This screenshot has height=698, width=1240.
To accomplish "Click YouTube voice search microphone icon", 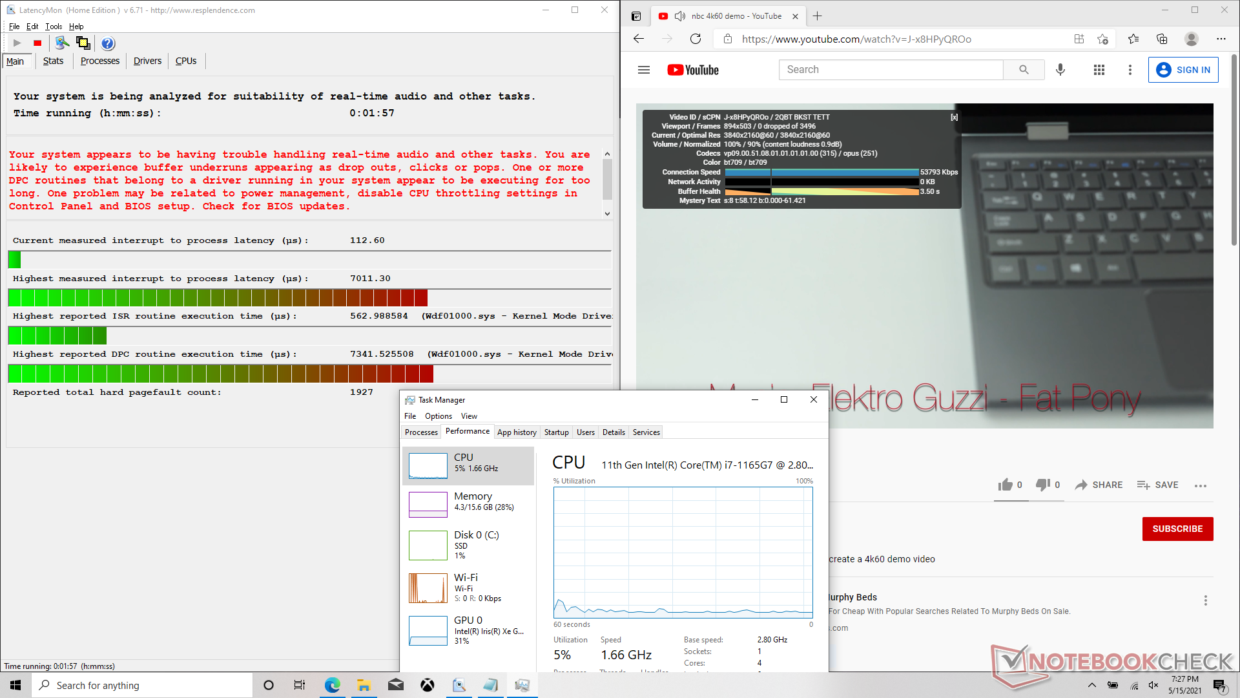I will [1060, 70].
